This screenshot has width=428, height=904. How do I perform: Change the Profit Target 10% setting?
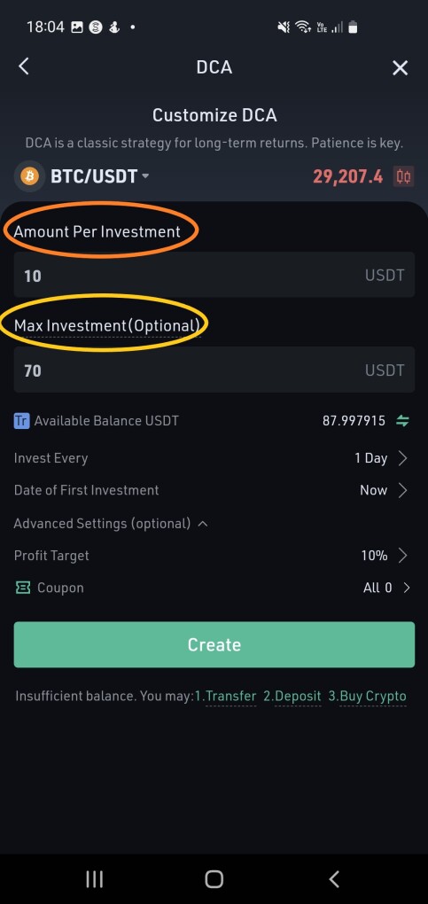[x=214, y=556]
